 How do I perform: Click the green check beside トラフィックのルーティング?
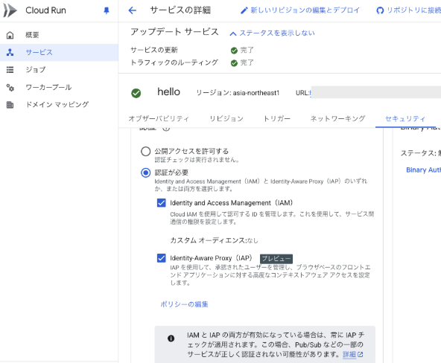coord(234,63)
